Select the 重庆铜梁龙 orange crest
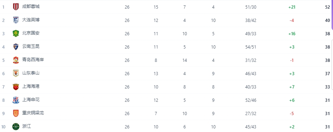This screenshot has height=132, width=333. coord(16,113)
